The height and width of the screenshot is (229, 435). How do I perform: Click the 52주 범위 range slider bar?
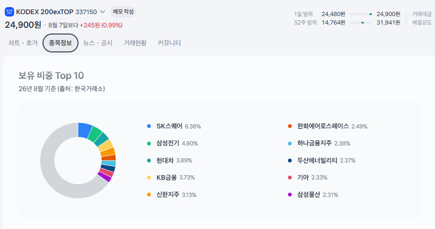[361, 23]
